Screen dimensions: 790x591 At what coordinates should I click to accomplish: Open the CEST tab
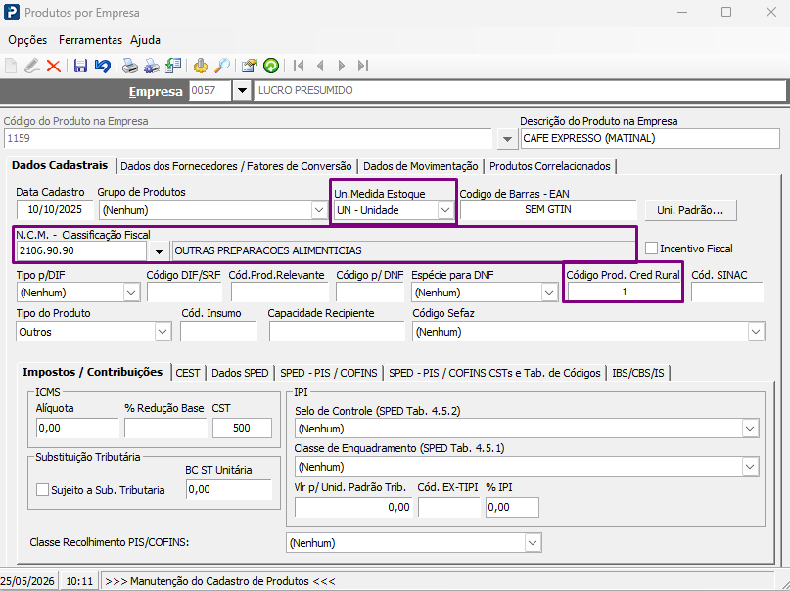[x=188, y=373]
